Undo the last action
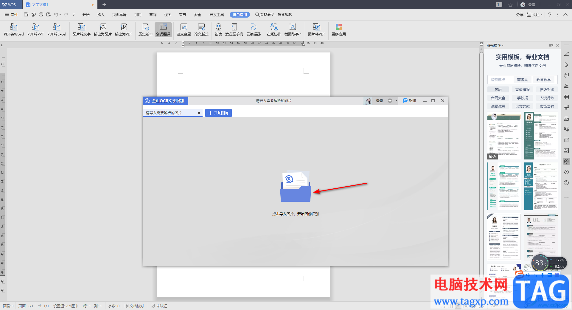The width and height of the screenshot is (572, 310). [56, 15]
